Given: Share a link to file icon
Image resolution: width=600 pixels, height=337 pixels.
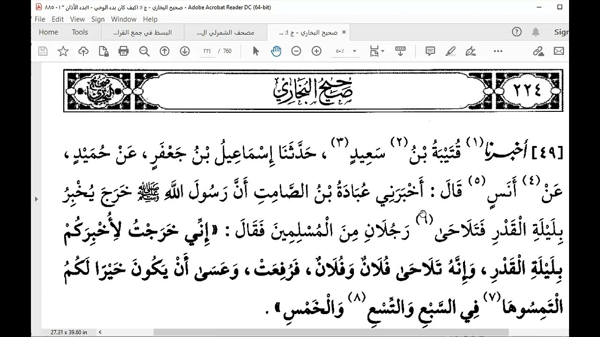Looking at the screenshot, I should coord(539,51).
